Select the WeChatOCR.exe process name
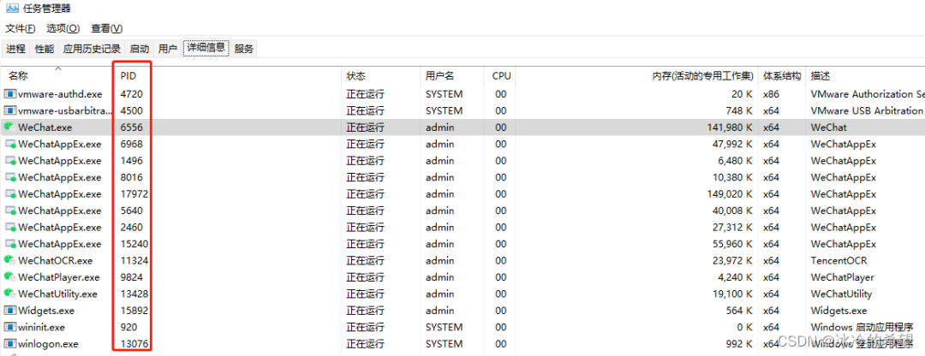Image resolution: width=925 pixels, height=356 pixels. click(x=56, y=260)
